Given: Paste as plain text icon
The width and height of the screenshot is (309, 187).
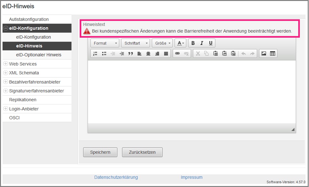Looking at the screenshot, I should click(x=225, y=54).
